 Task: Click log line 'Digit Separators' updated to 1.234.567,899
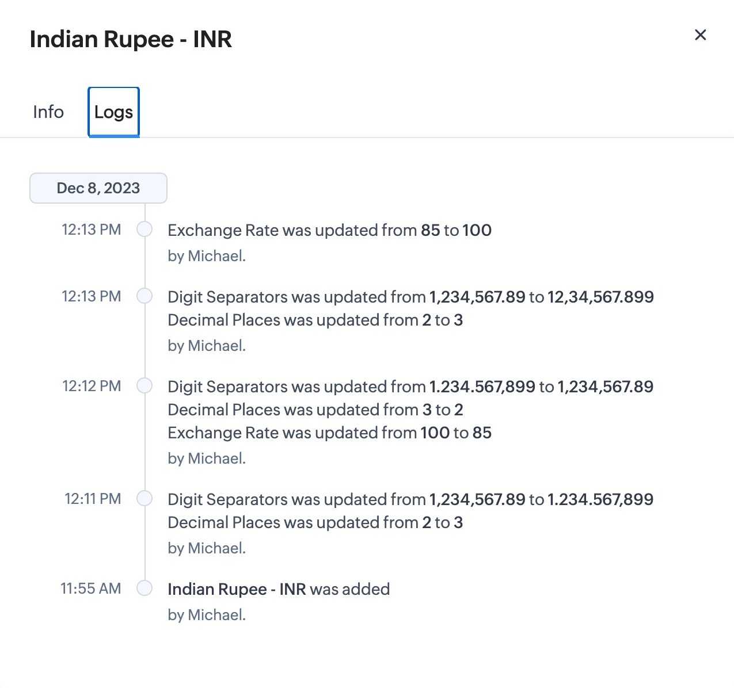(x=410, y=499)
